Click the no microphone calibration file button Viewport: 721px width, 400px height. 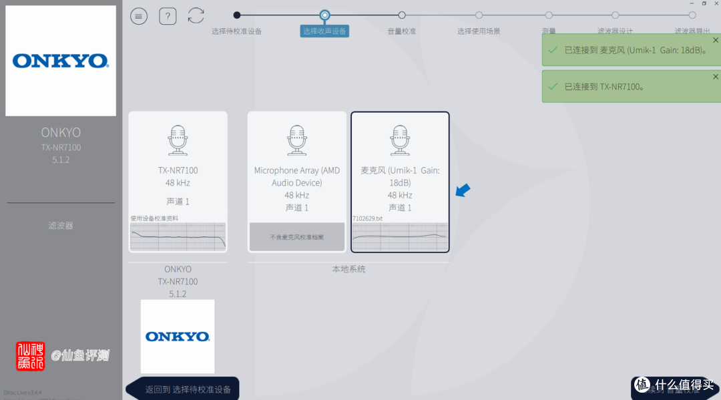[x=297, y=237]
